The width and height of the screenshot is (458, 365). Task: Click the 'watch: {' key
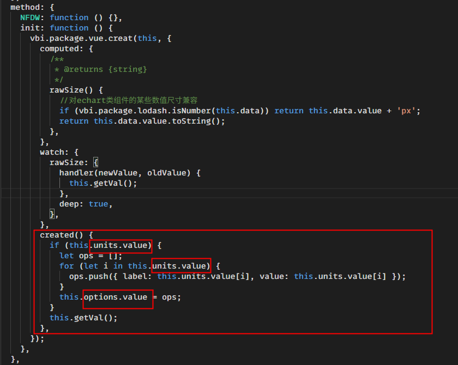(59, 153)
